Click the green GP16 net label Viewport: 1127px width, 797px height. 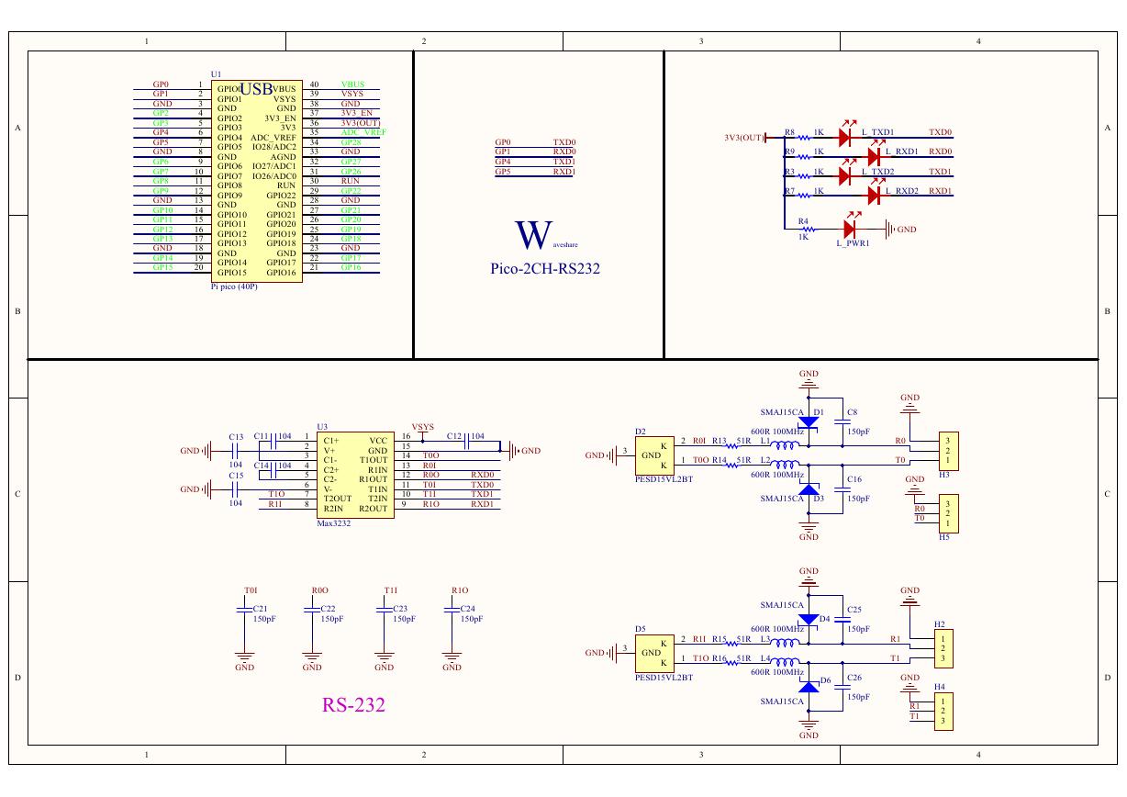(x=351, y=268)
